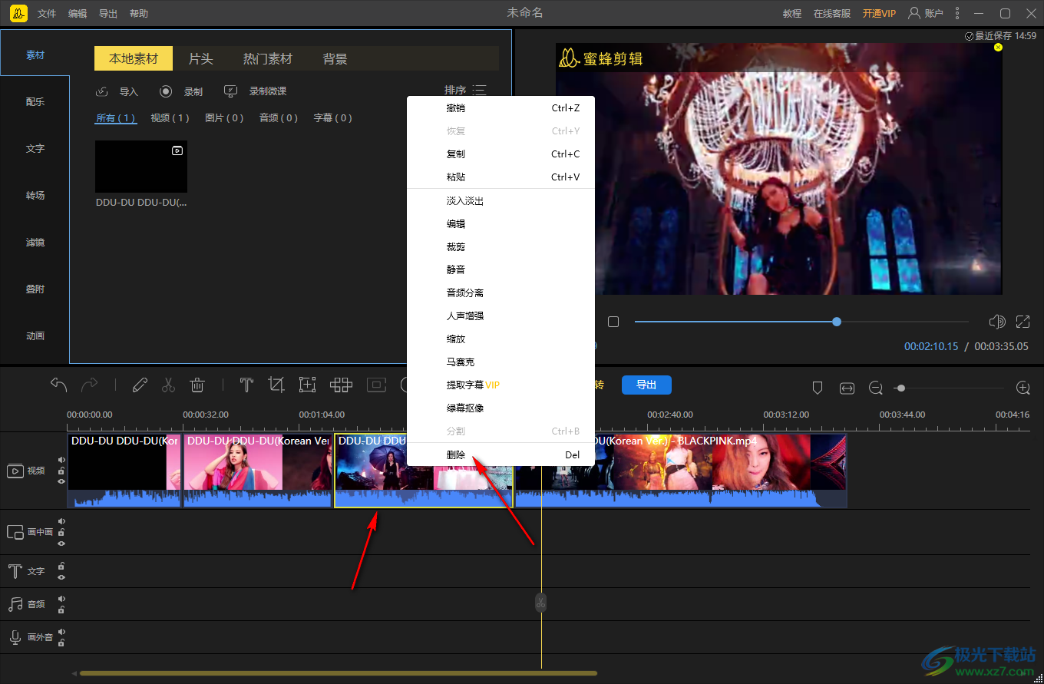Switch to the 片头 tab
The image size is (1044, 684).
[201, 59]
